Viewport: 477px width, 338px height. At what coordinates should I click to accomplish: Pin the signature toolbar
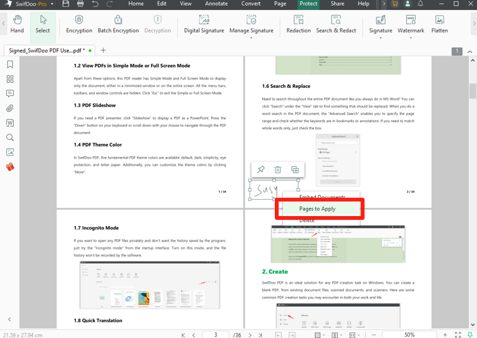coord(261,169)
